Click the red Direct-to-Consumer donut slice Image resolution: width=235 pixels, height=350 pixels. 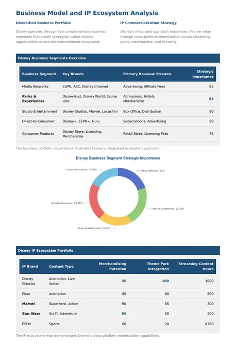coord(94,201)
